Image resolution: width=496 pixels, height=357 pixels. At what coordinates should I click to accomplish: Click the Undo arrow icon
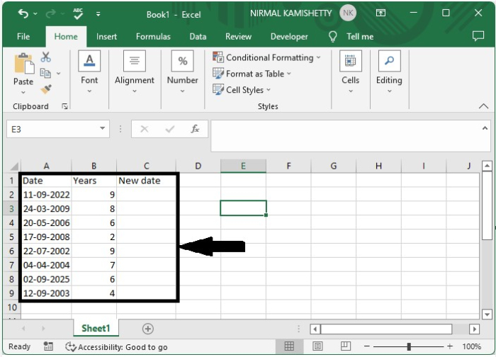(x=23, y=13)
